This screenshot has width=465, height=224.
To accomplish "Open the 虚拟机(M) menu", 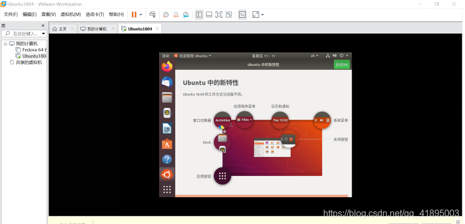I will point(70,14).
